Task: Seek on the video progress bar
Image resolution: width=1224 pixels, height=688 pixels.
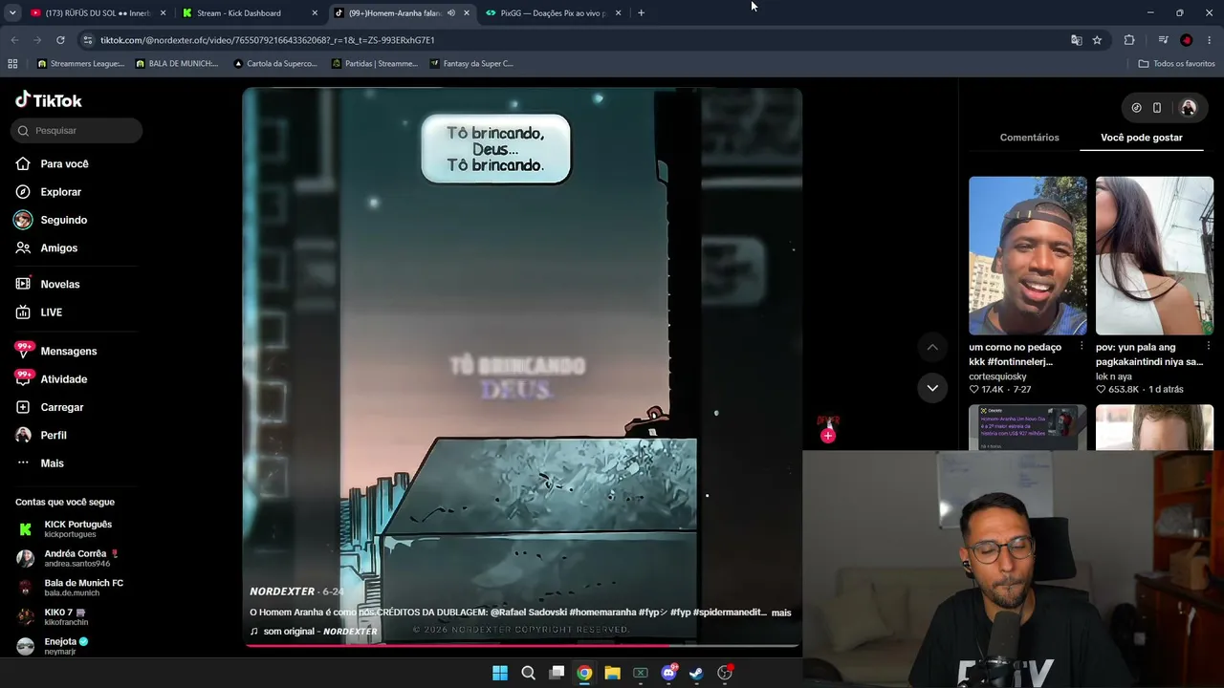Action: click(522, 645)
